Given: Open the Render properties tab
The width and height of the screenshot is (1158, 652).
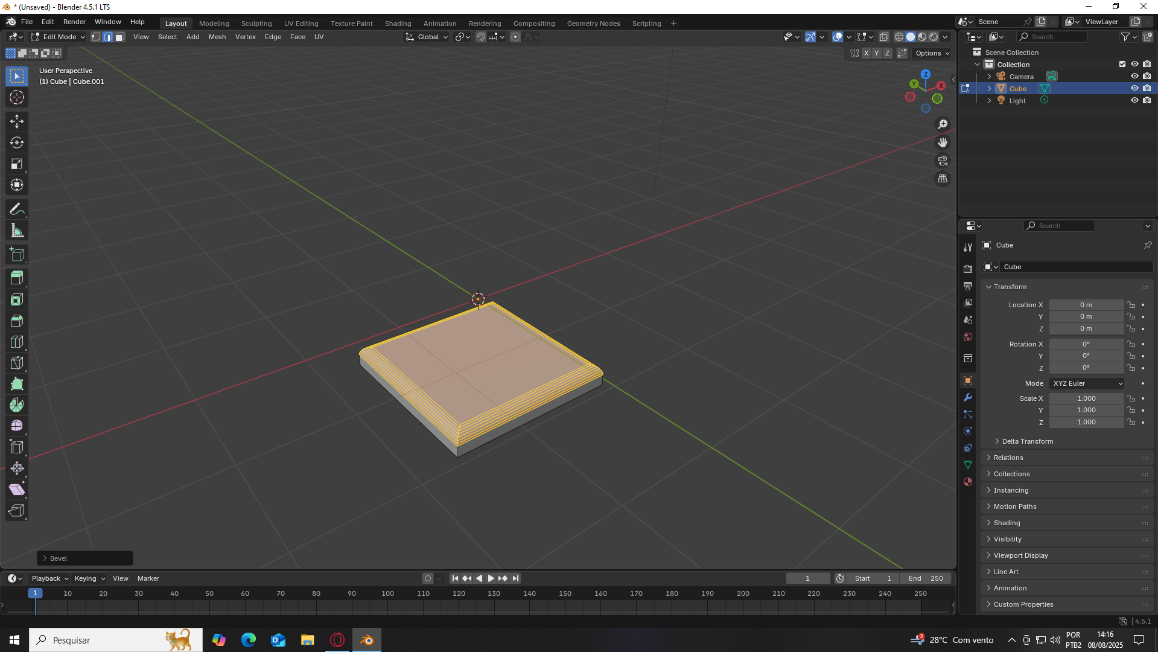Looking at the screenshot, I should (x=968, y=269).
